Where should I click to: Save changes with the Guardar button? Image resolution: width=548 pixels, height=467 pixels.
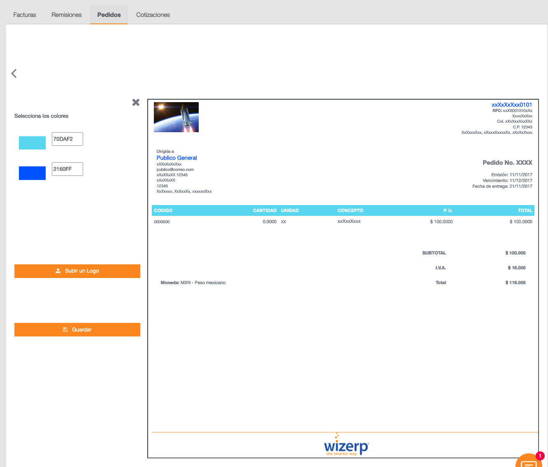click(x=77, y=329)
